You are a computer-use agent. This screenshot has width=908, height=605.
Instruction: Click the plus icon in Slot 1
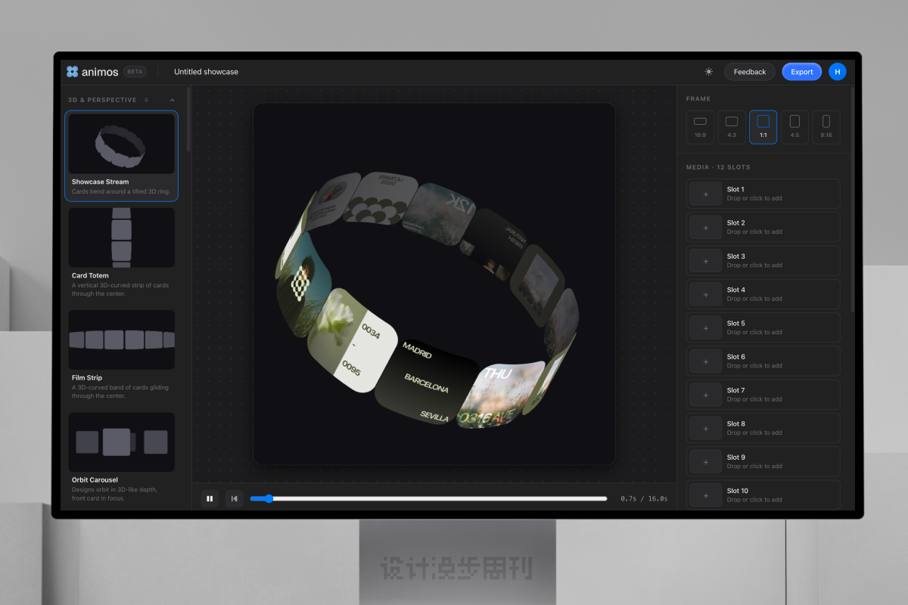pyautogui.click(x=706, y=194)
